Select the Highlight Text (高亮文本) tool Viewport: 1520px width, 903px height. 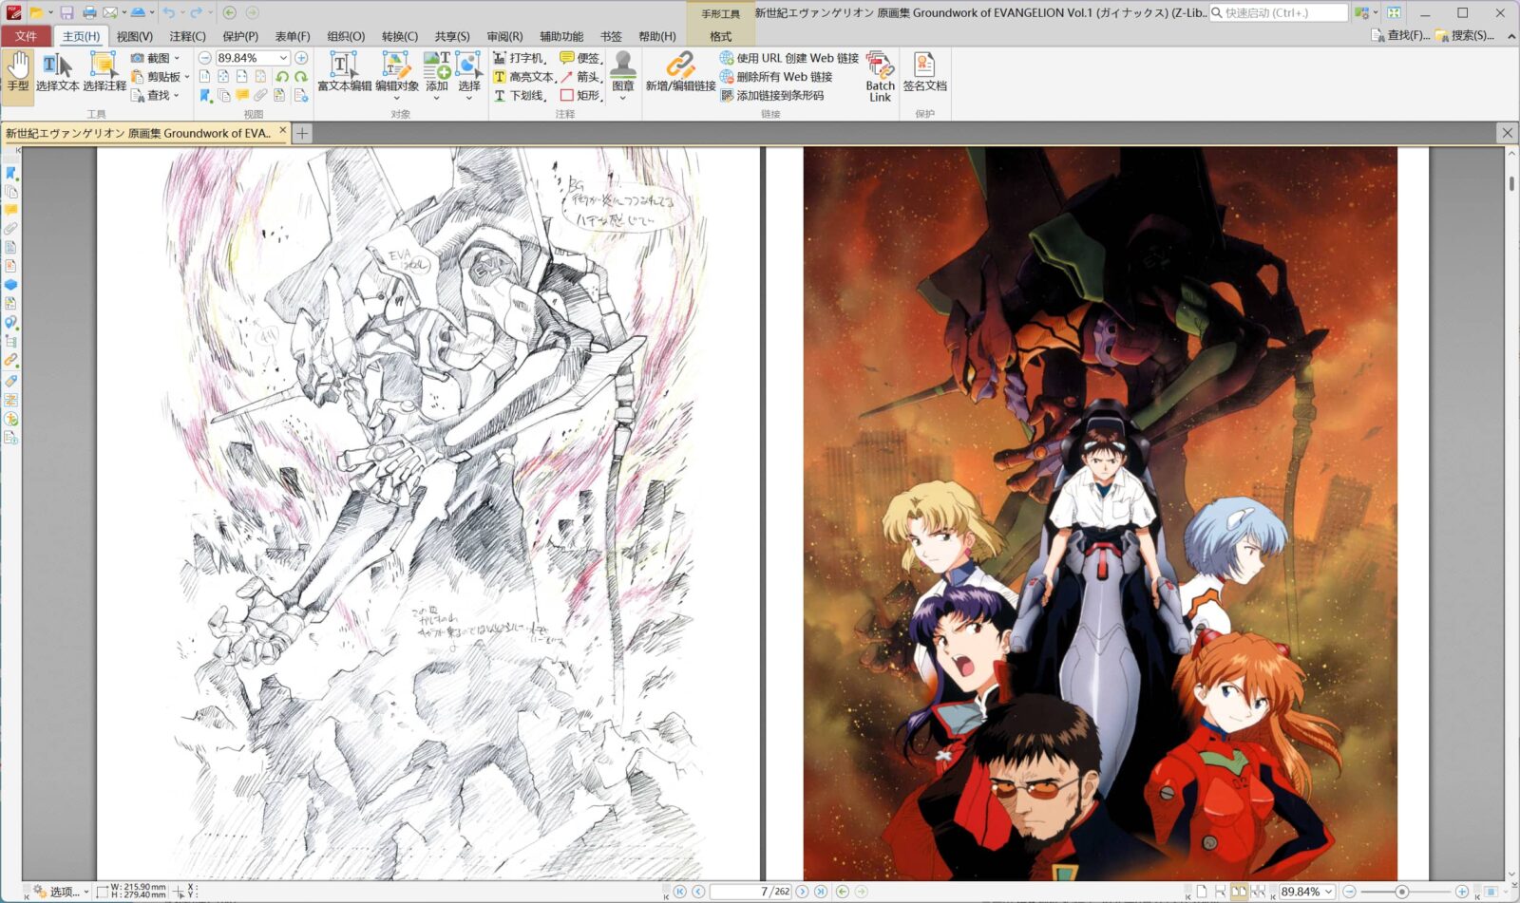click(523, 77)
